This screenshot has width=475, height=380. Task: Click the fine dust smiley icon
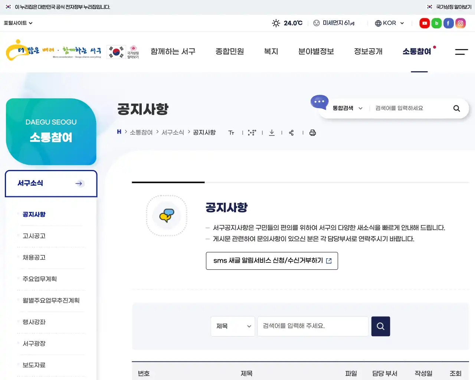(317, 23)
